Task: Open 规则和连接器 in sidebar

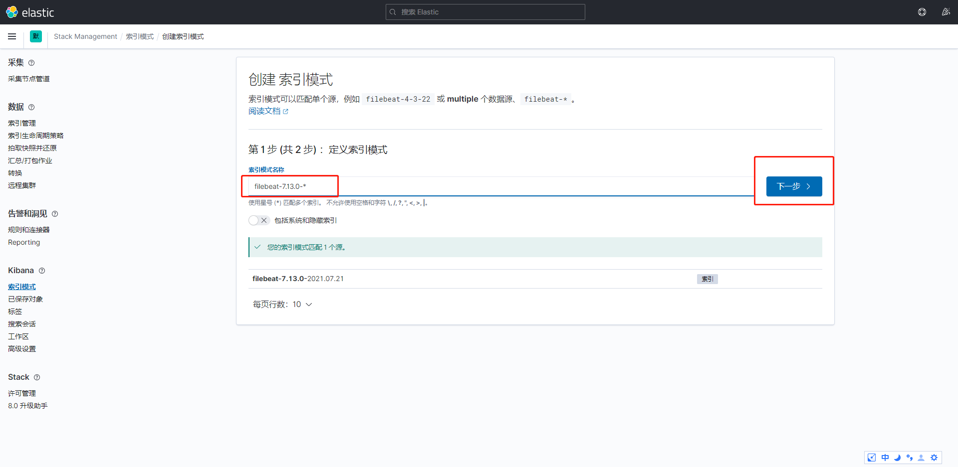Action: point(29,230)
